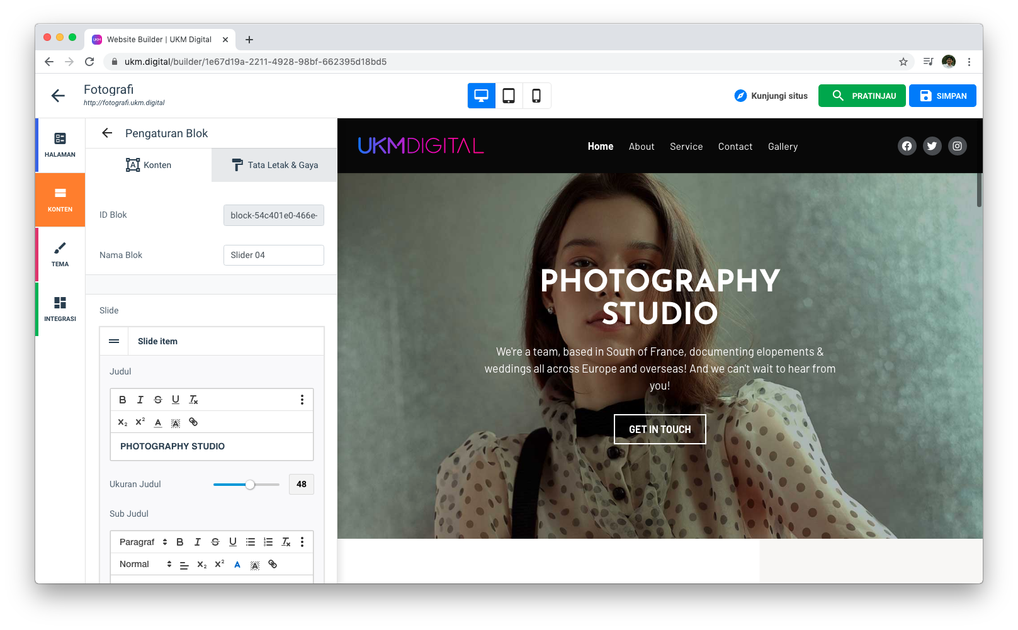The width and height of the screenshot is (1018, 630).
Task: Insert link in Judul editor toolbar
Action: (193, 422)
